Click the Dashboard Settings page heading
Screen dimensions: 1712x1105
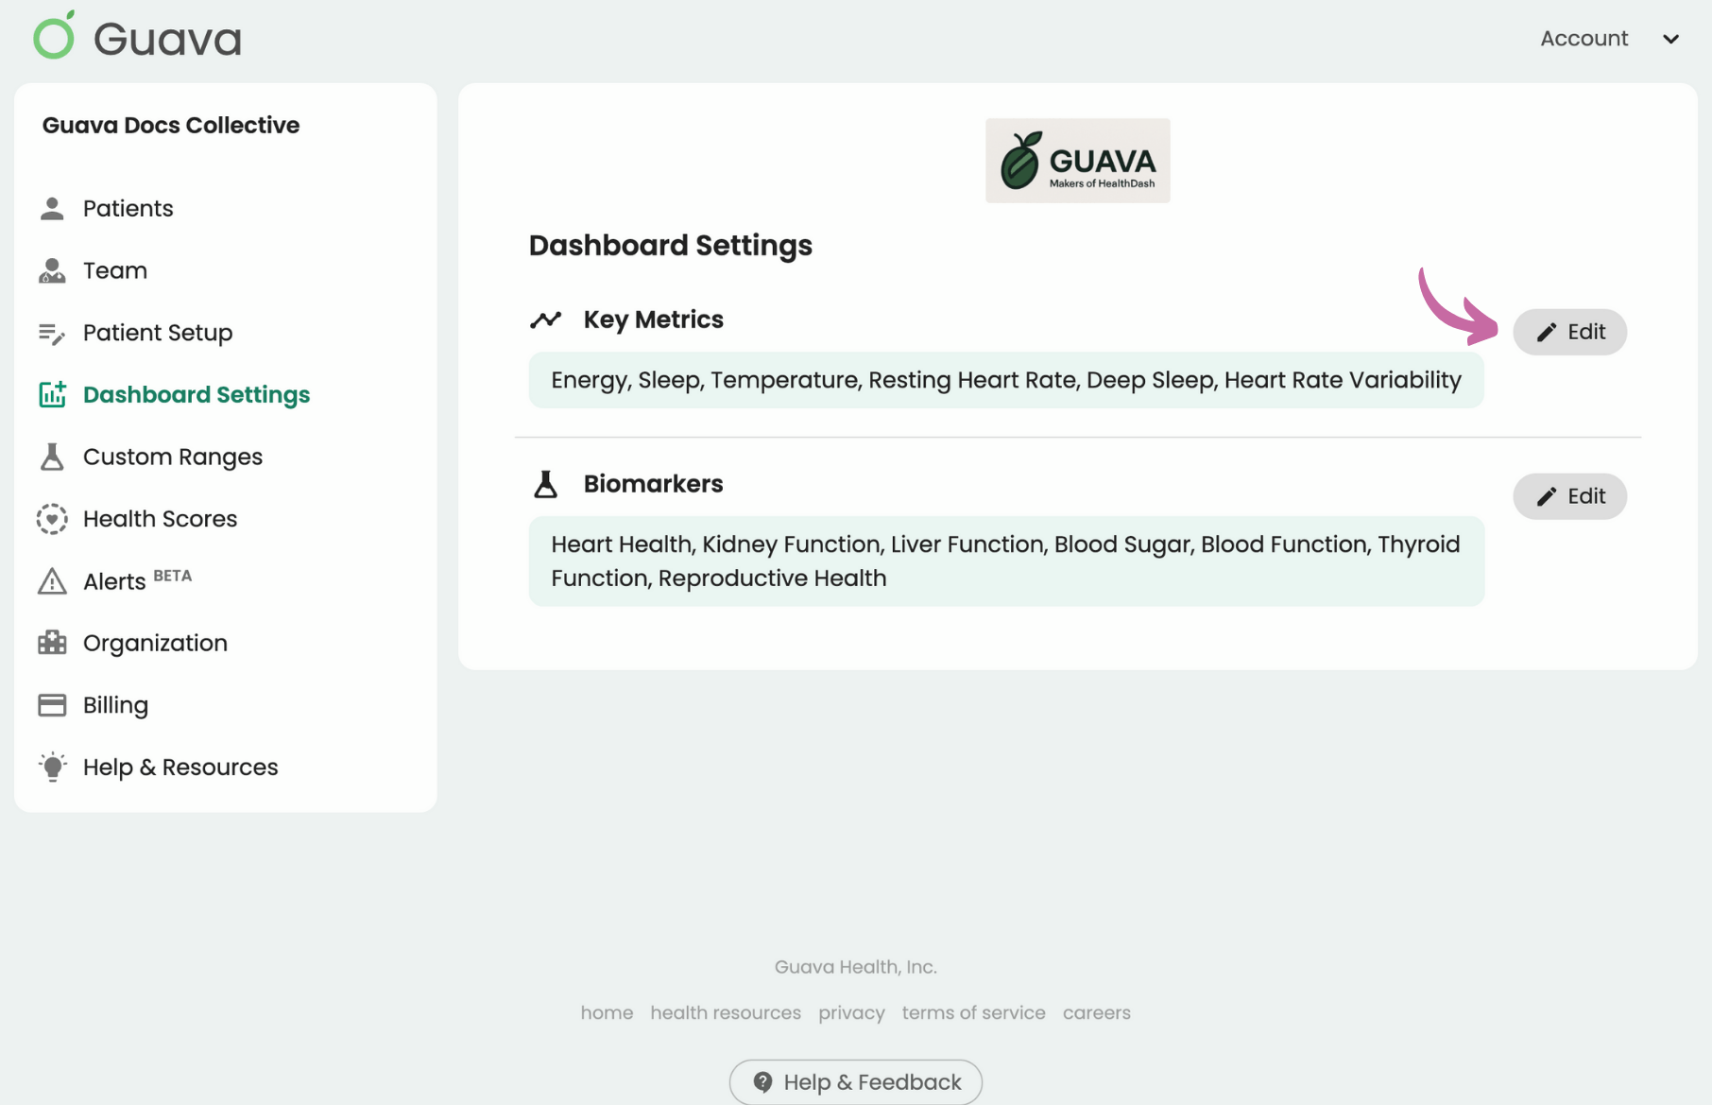click(670, 246)
